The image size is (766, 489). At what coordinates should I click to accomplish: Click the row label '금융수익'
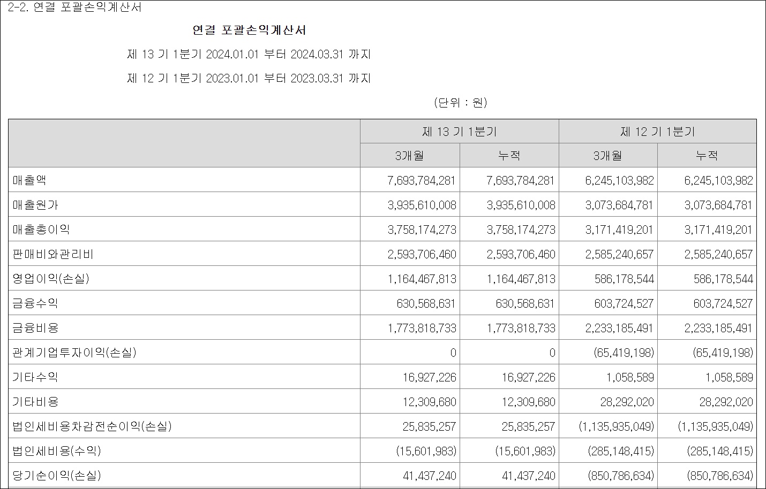tap(35, 303)
